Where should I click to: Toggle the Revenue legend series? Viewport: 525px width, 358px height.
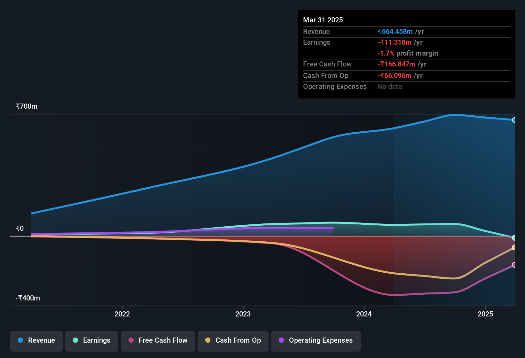(36, 341)
